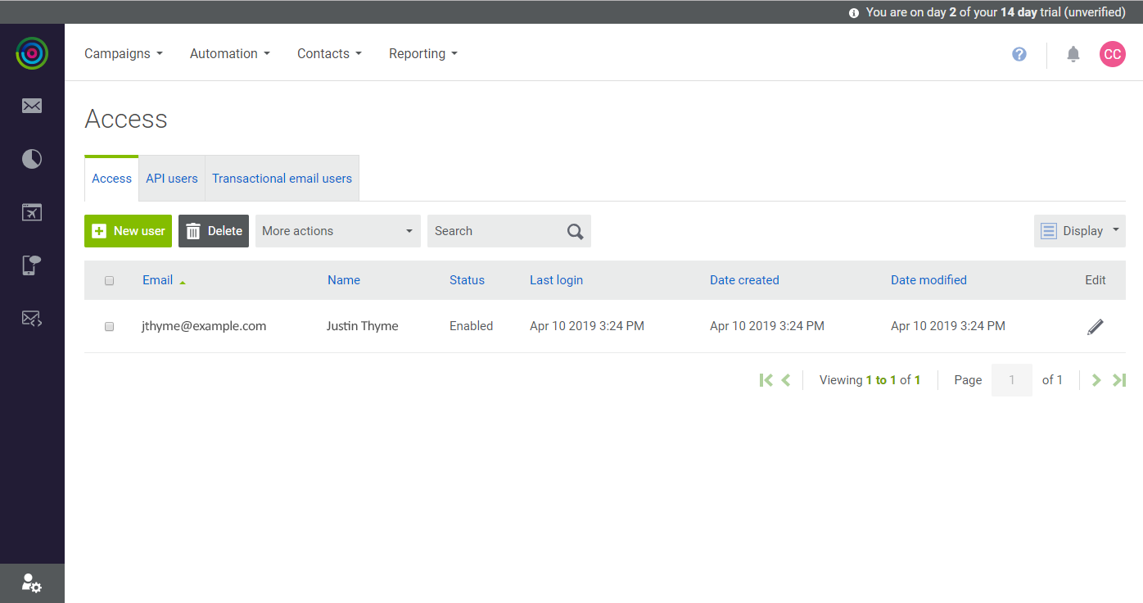Click into the Search field
1143x603 pixels.
pyautogui.click(x=495, y=231)
